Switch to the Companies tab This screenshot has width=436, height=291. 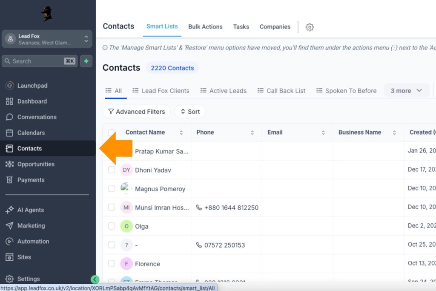(x=275, y=26)
